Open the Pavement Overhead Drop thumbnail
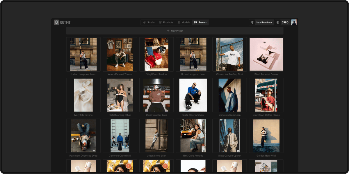Viewport: 349px width, 174px height. click(83, 136)
